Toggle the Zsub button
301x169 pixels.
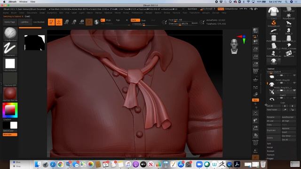tap(143, 20)
